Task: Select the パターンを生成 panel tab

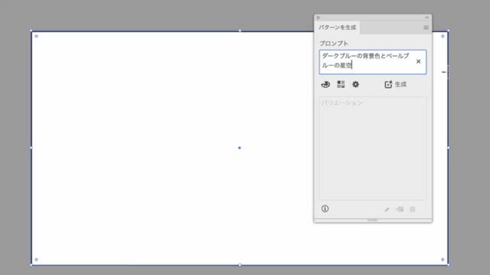Action: tap(337, 28)
